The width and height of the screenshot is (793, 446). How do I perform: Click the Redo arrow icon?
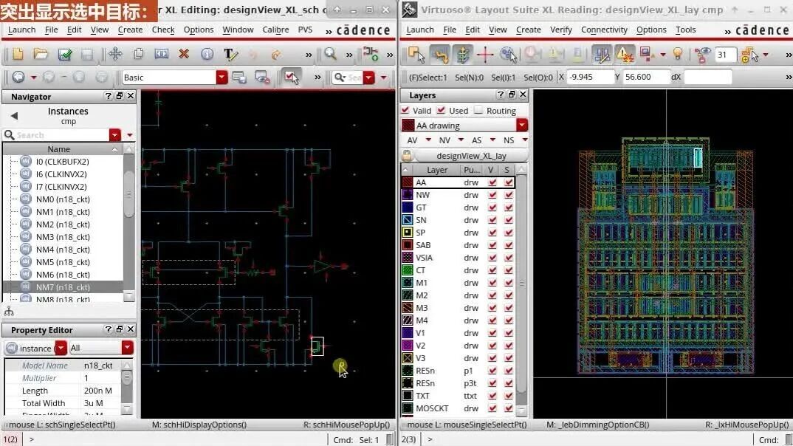coord(275,54)
